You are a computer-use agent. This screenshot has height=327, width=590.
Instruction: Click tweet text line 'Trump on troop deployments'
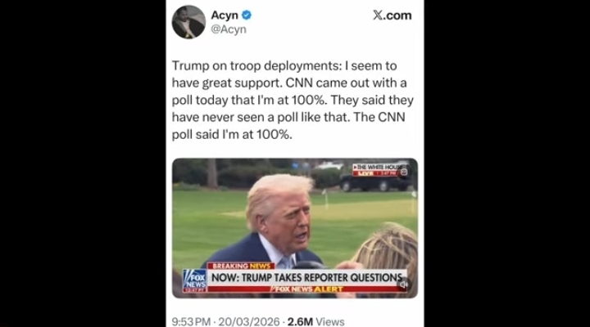[256, 65]
